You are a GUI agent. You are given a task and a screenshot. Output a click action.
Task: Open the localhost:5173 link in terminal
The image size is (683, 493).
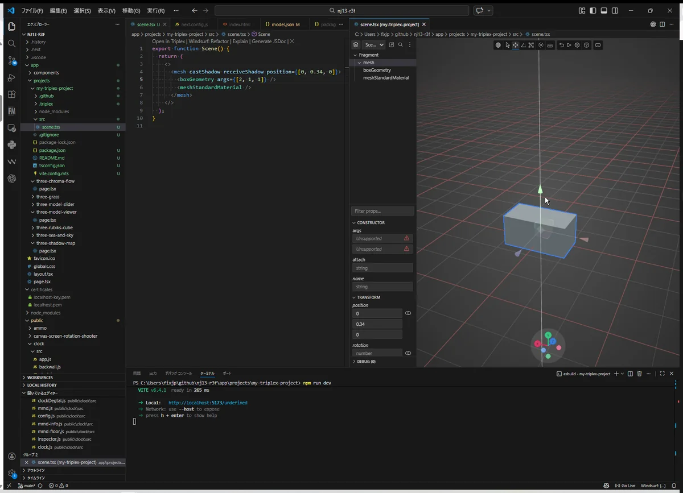coord(207,403)
